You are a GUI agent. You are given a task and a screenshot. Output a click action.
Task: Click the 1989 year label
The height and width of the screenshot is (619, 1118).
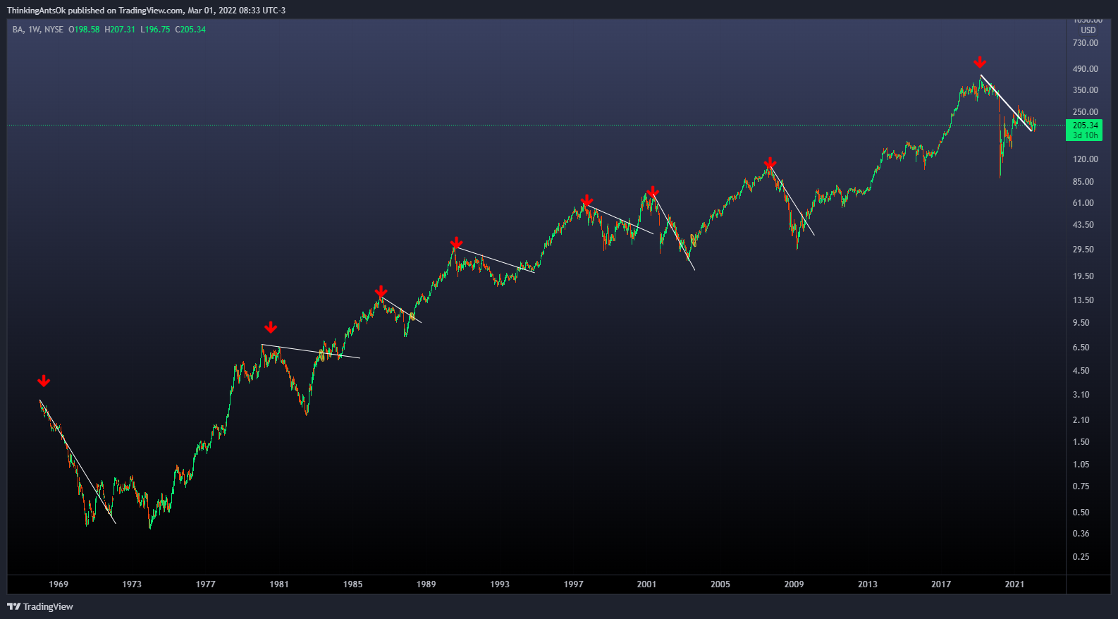(x=426, y=584)
